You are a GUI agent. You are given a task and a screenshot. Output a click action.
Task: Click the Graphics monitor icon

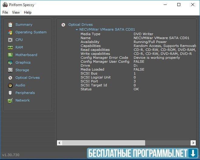10,62
